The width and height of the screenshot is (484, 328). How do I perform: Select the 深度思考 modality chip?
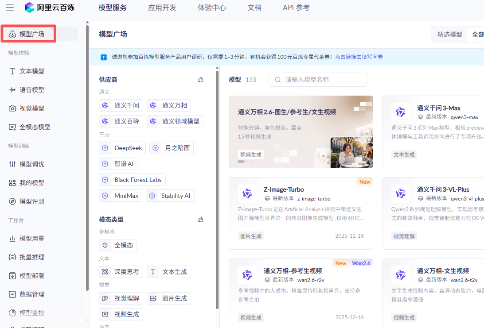(121, 272)
